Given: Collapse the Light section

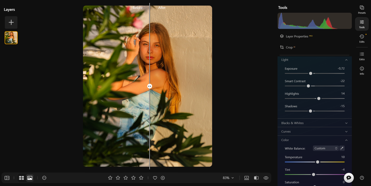Looking at the screenshot, I should pyautogui.click(x=346, y=60).
